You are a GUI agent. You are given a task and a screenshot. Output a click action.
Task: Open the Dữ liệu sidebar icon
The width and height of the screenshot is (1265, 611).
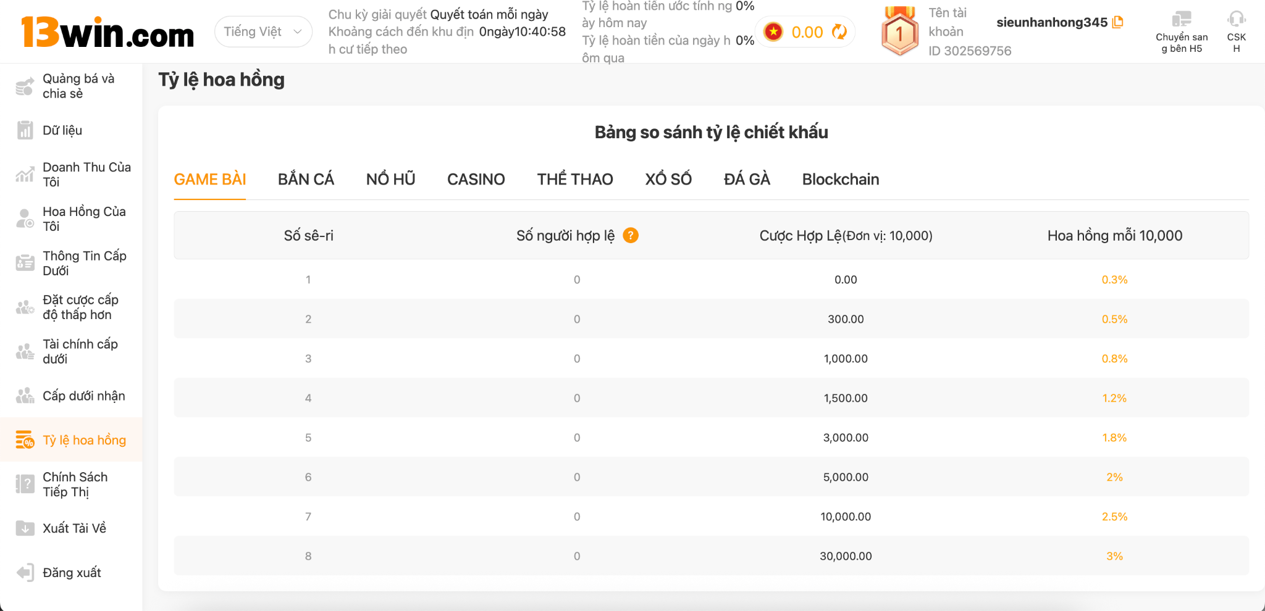point(25,130)
